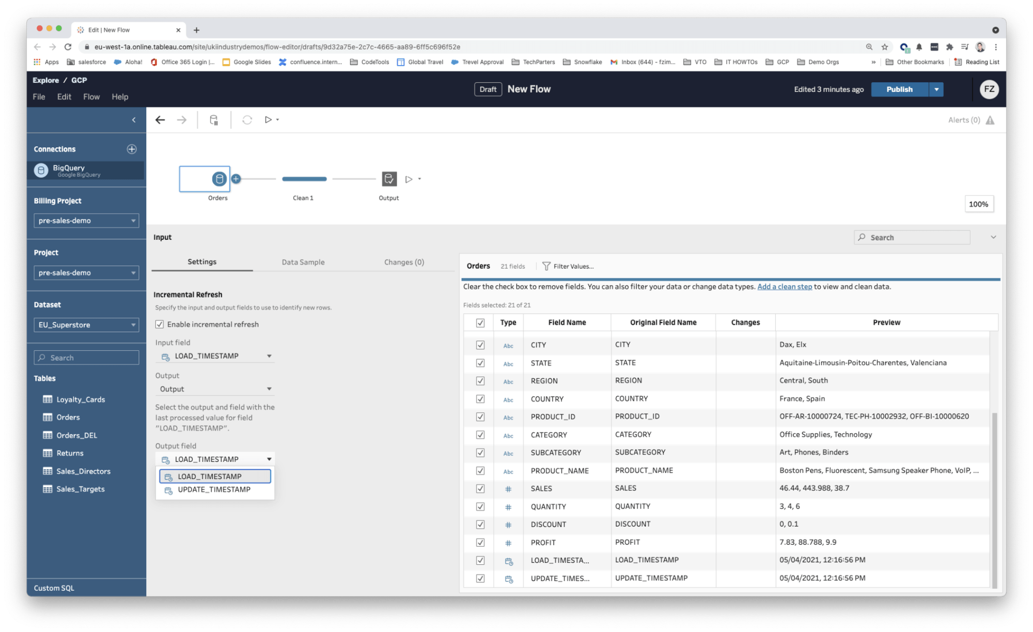Click the Search field above the Orders fields
This screenshot has width=1033, height=632.
[912, 237]
